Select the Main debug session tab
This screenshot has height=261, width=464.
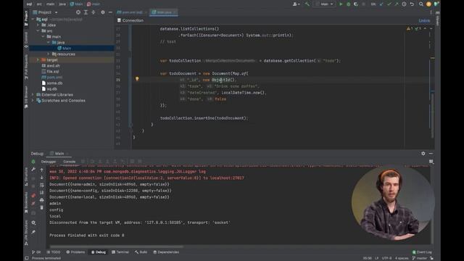pos(59,154)
